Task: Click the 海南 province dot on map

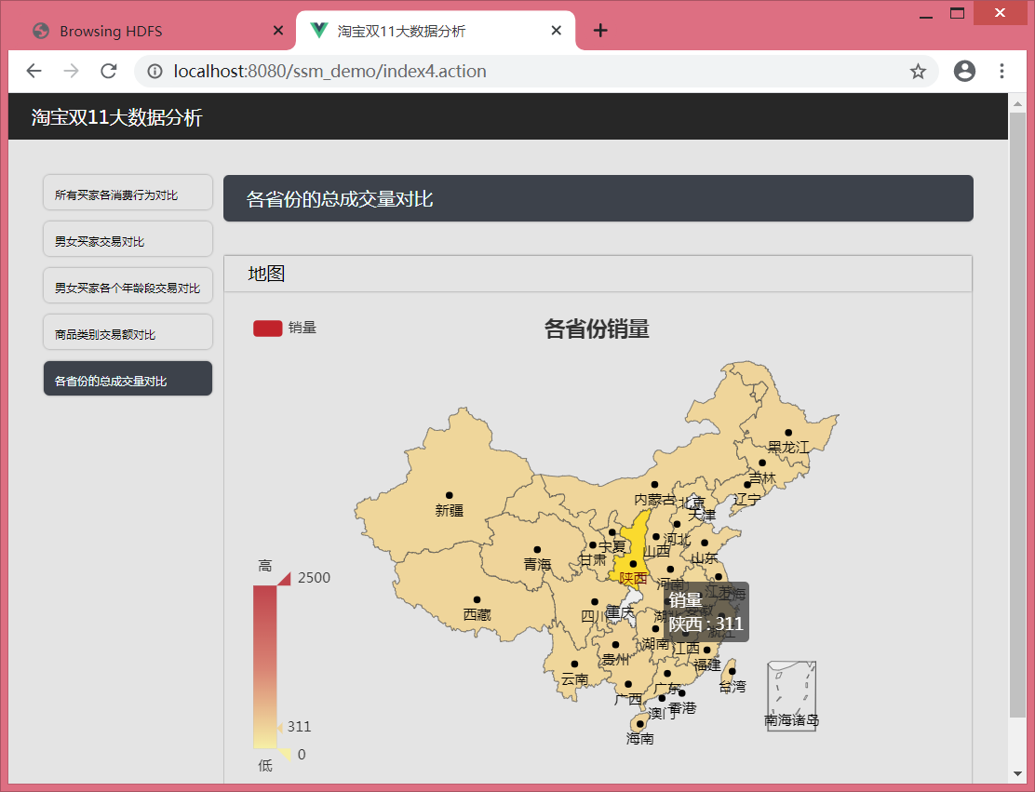Action: click(x=639, y=724)
